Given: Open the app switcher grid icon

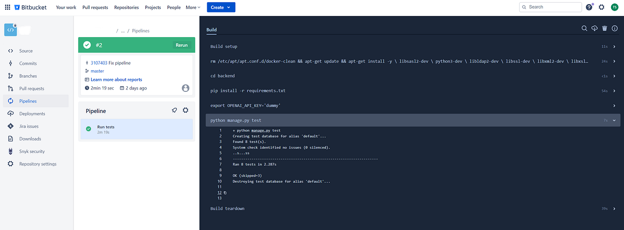Looking at the screenshot, I should (x=7, y=7).
